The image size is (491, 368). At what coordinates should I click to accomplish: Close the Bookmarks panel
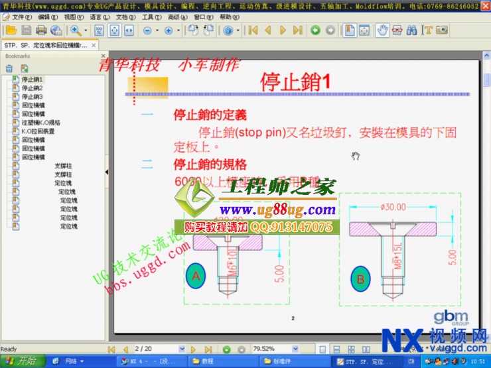[x=103, y=56]
